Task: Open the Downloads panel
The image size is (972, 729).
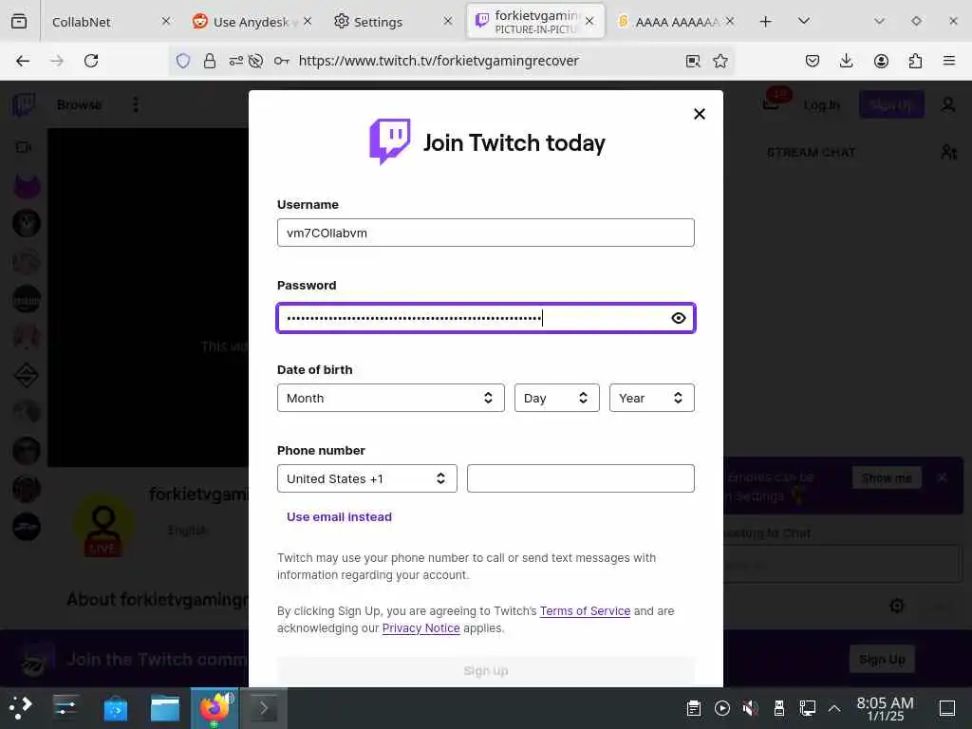Action: point(846,61)
